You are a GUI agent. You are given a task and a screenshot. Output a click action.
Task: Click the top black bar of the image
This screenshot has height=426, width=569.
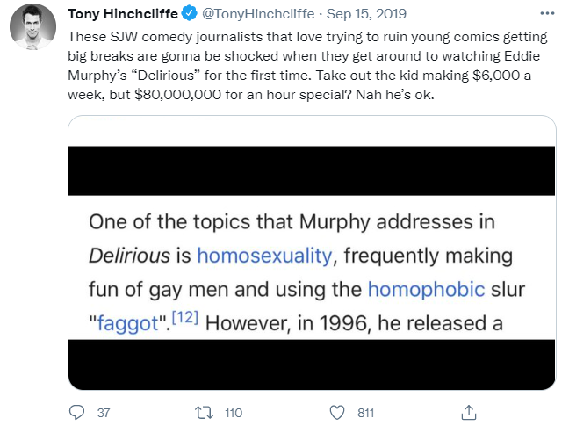click(x=312, y=164)
